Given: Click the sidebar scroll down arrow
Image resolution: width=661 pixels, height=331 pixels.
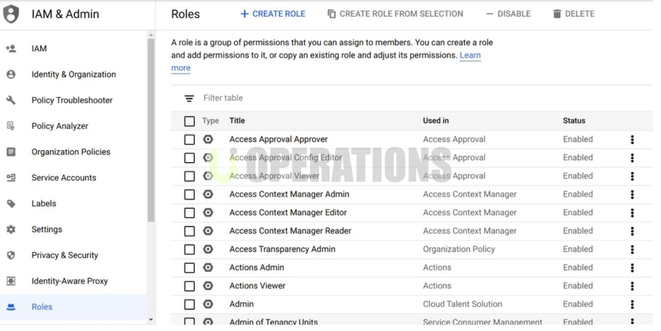Looking at the screenshot, I should click(x=151, y=320).
